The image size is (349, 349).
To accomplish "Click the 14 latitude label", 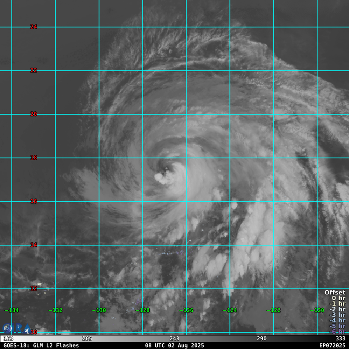I will (x=34, y=245).
